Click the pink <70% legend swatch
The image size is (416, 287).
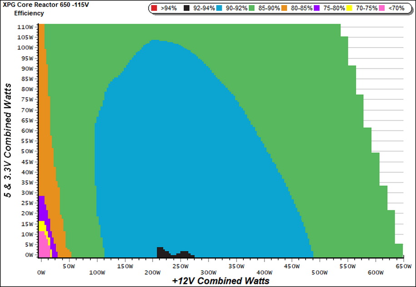click(382, 8)
